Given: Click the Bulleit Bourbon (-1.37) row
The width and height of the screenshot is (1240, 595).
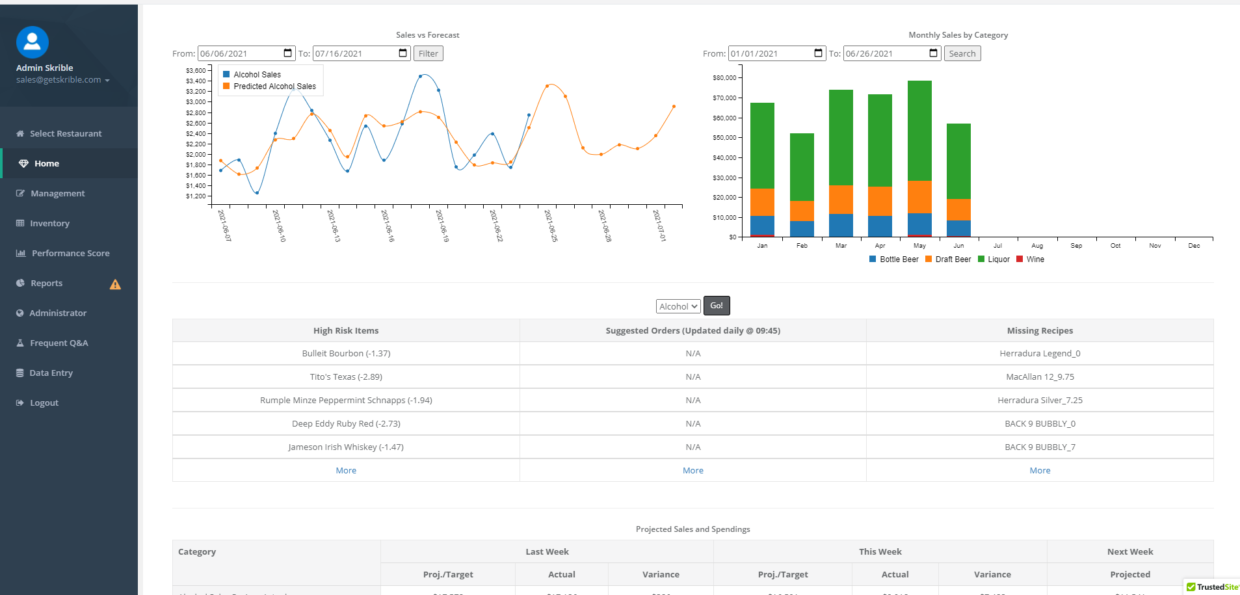Looking at the screenshot, I should 346,353.
